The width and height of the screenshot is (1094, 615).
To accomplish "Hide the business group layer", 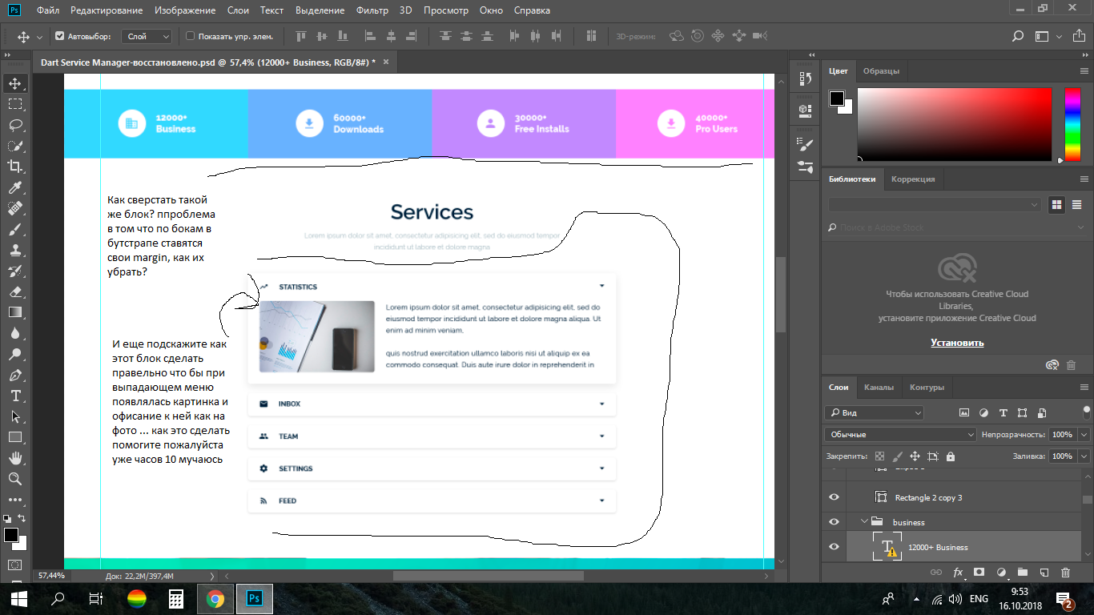I will pyautogui.click(x=834, y=522).
